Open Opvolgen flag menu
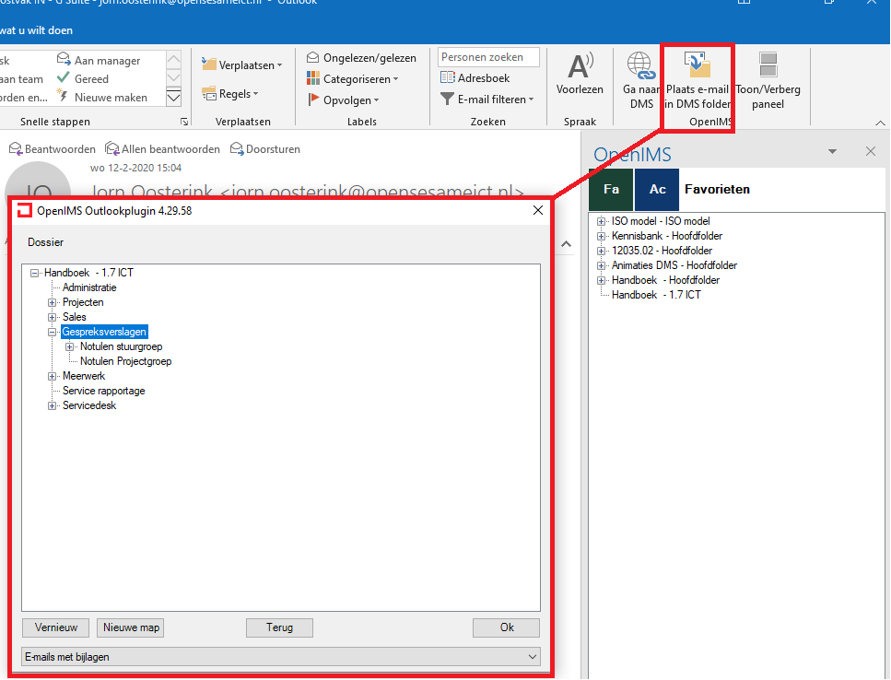Image resolution: width=891 pixels, height=680 pixels. [x=343, y=100]
